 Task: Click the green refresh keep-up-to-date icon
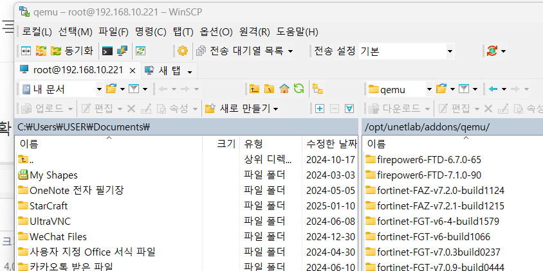click(140, 51)
